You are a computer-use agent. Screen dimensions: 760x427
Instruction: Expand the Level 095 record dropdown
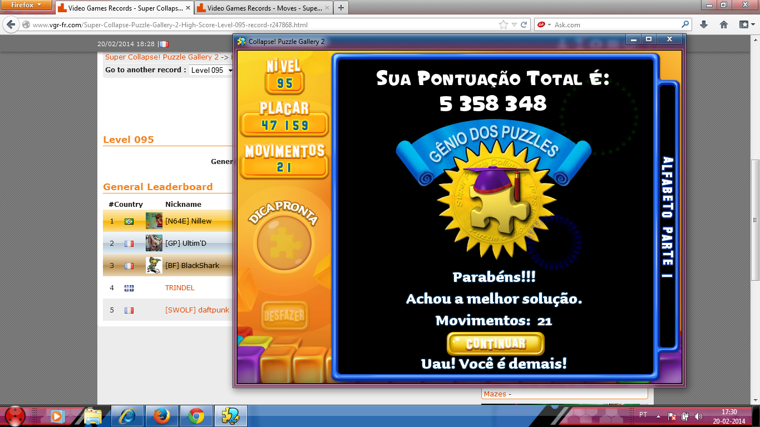click(211, 70)
